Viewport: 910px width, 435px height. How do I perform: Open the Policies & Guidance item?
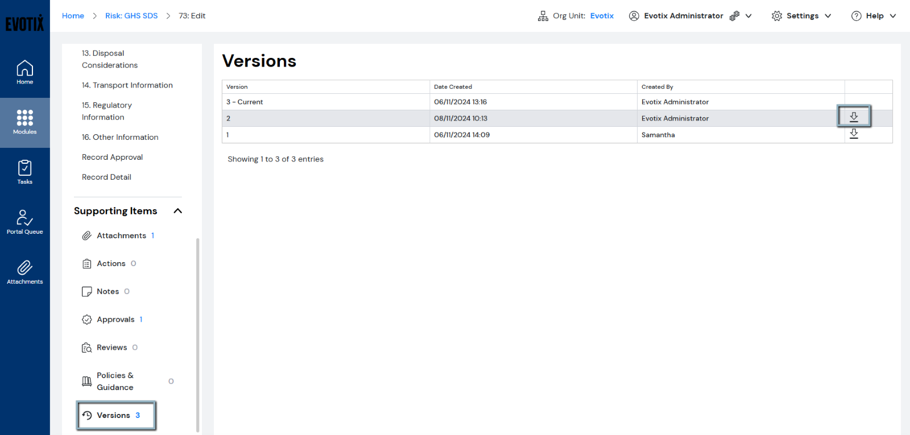115,382
